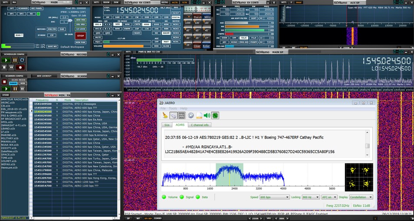The image size is (414, 221).
Task: Click the Bands keypad button
Action: pos(197,16)
